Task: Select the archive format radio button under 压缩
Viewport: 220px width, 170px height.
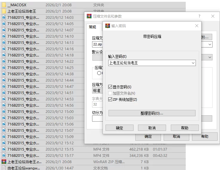Action: [99, 73]
